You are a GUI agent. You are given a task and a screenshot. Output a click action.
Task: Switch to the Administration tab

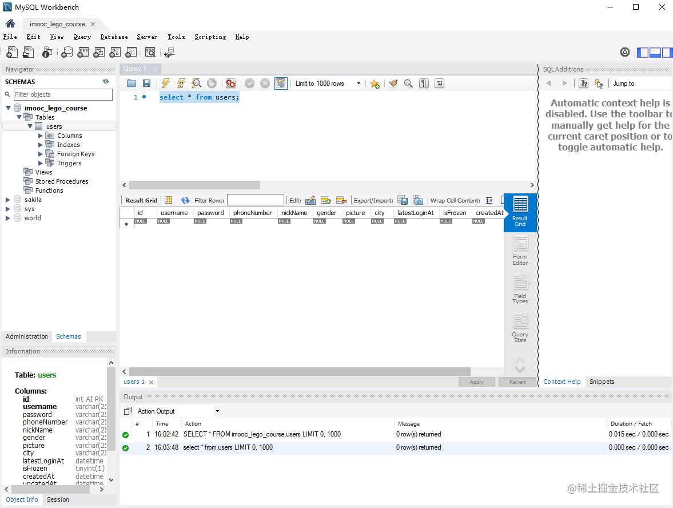[27, 336]
